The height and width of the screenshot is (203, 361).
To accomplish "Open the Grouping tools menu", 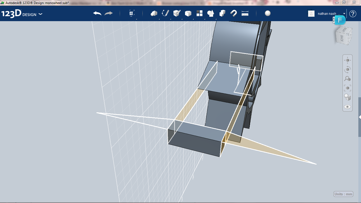I will (x=211, y=13).
